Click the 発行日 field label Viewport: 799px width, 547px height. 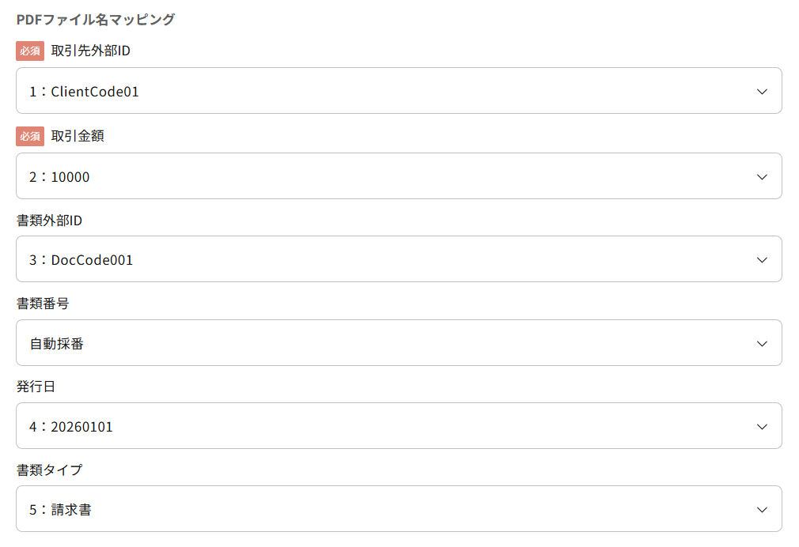coord(36,387)
